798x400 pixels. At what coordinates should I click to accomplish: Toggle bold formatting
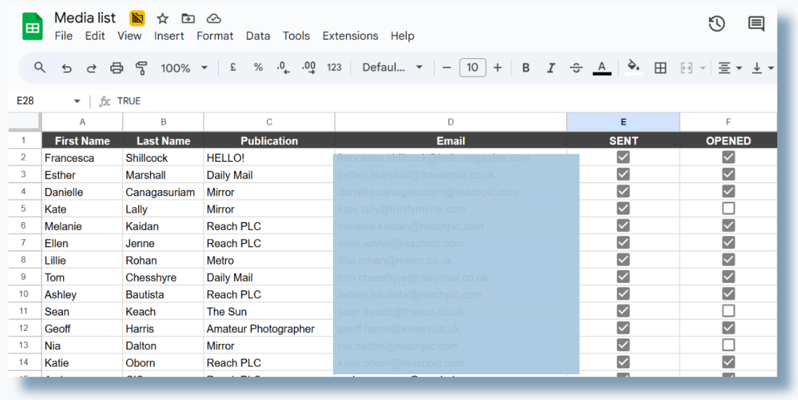pyautogui.click(x=526, y=68)
